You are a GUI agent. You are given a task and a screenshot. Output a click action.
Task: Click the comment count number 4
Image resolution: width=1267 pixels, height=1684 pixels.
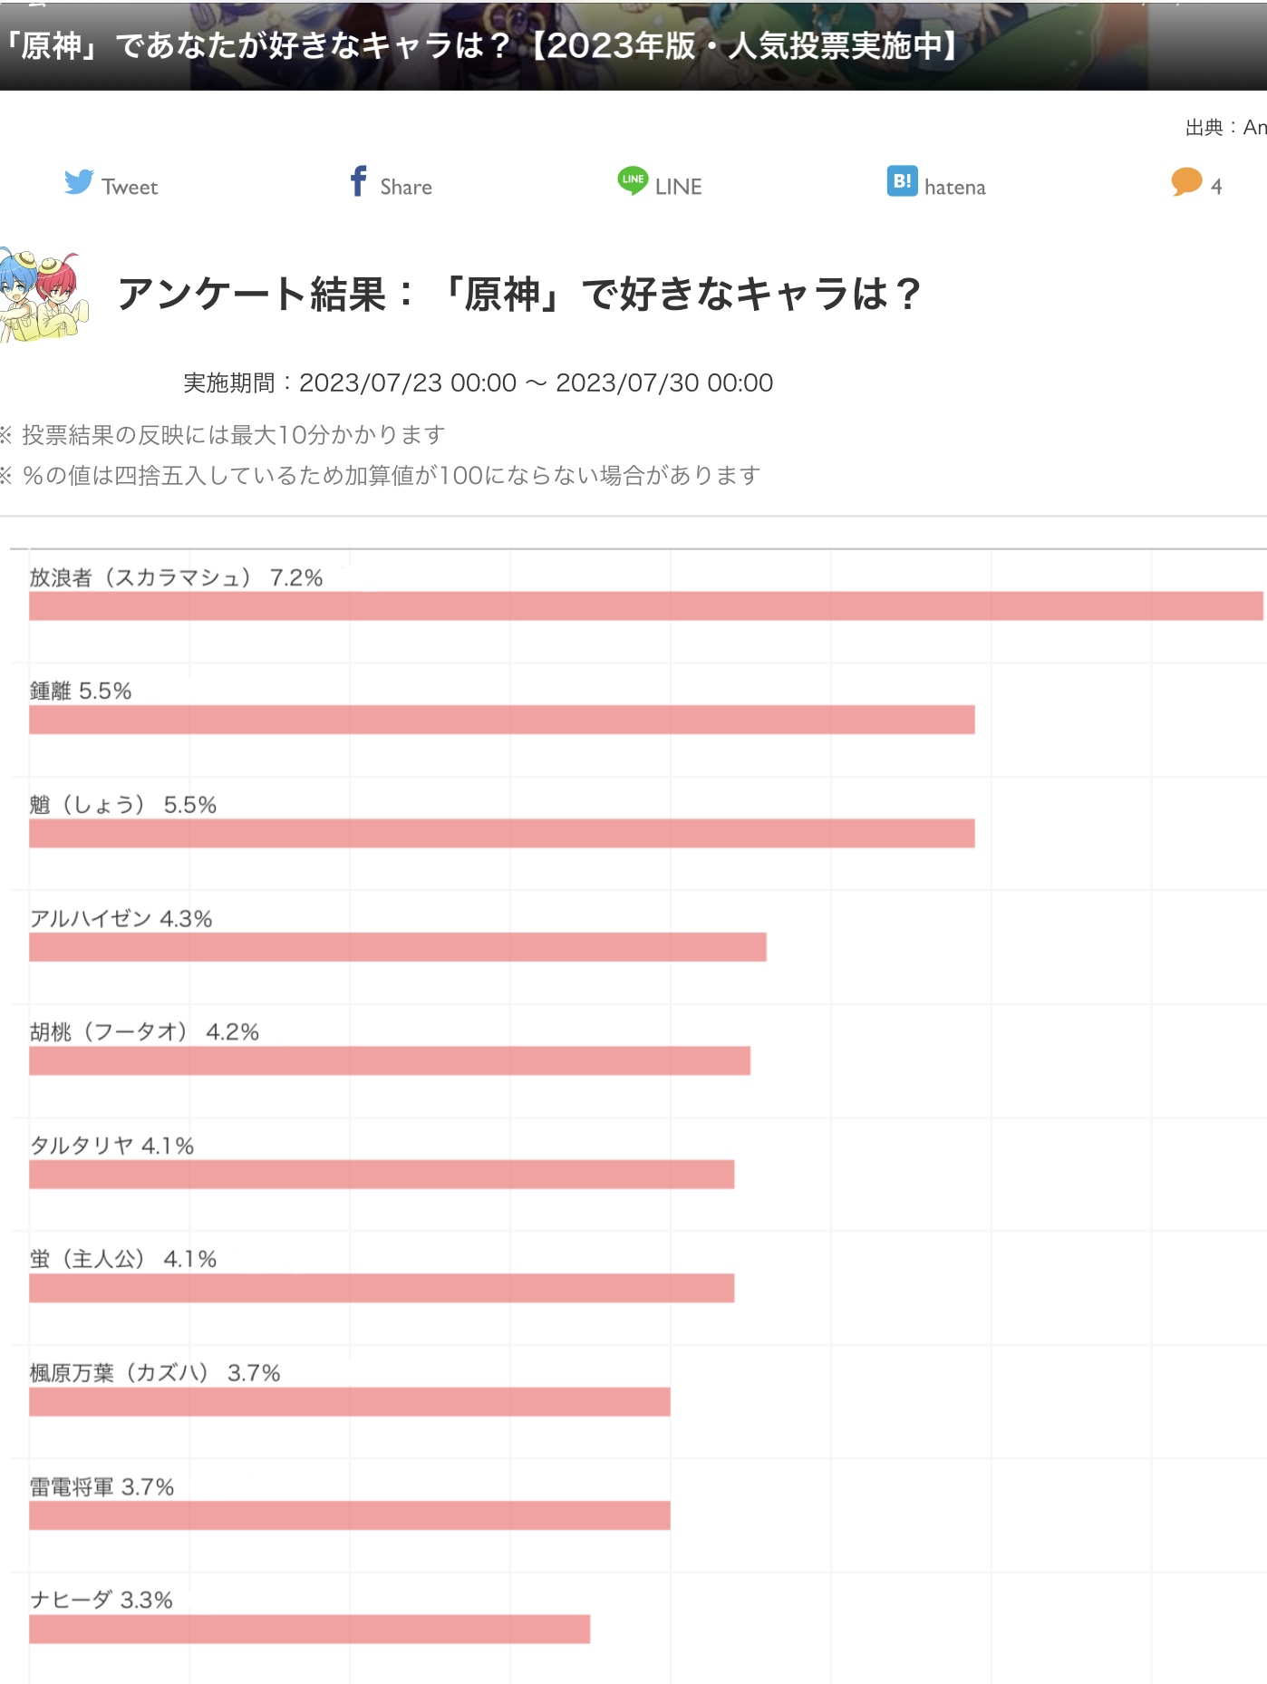point(1216,187)
